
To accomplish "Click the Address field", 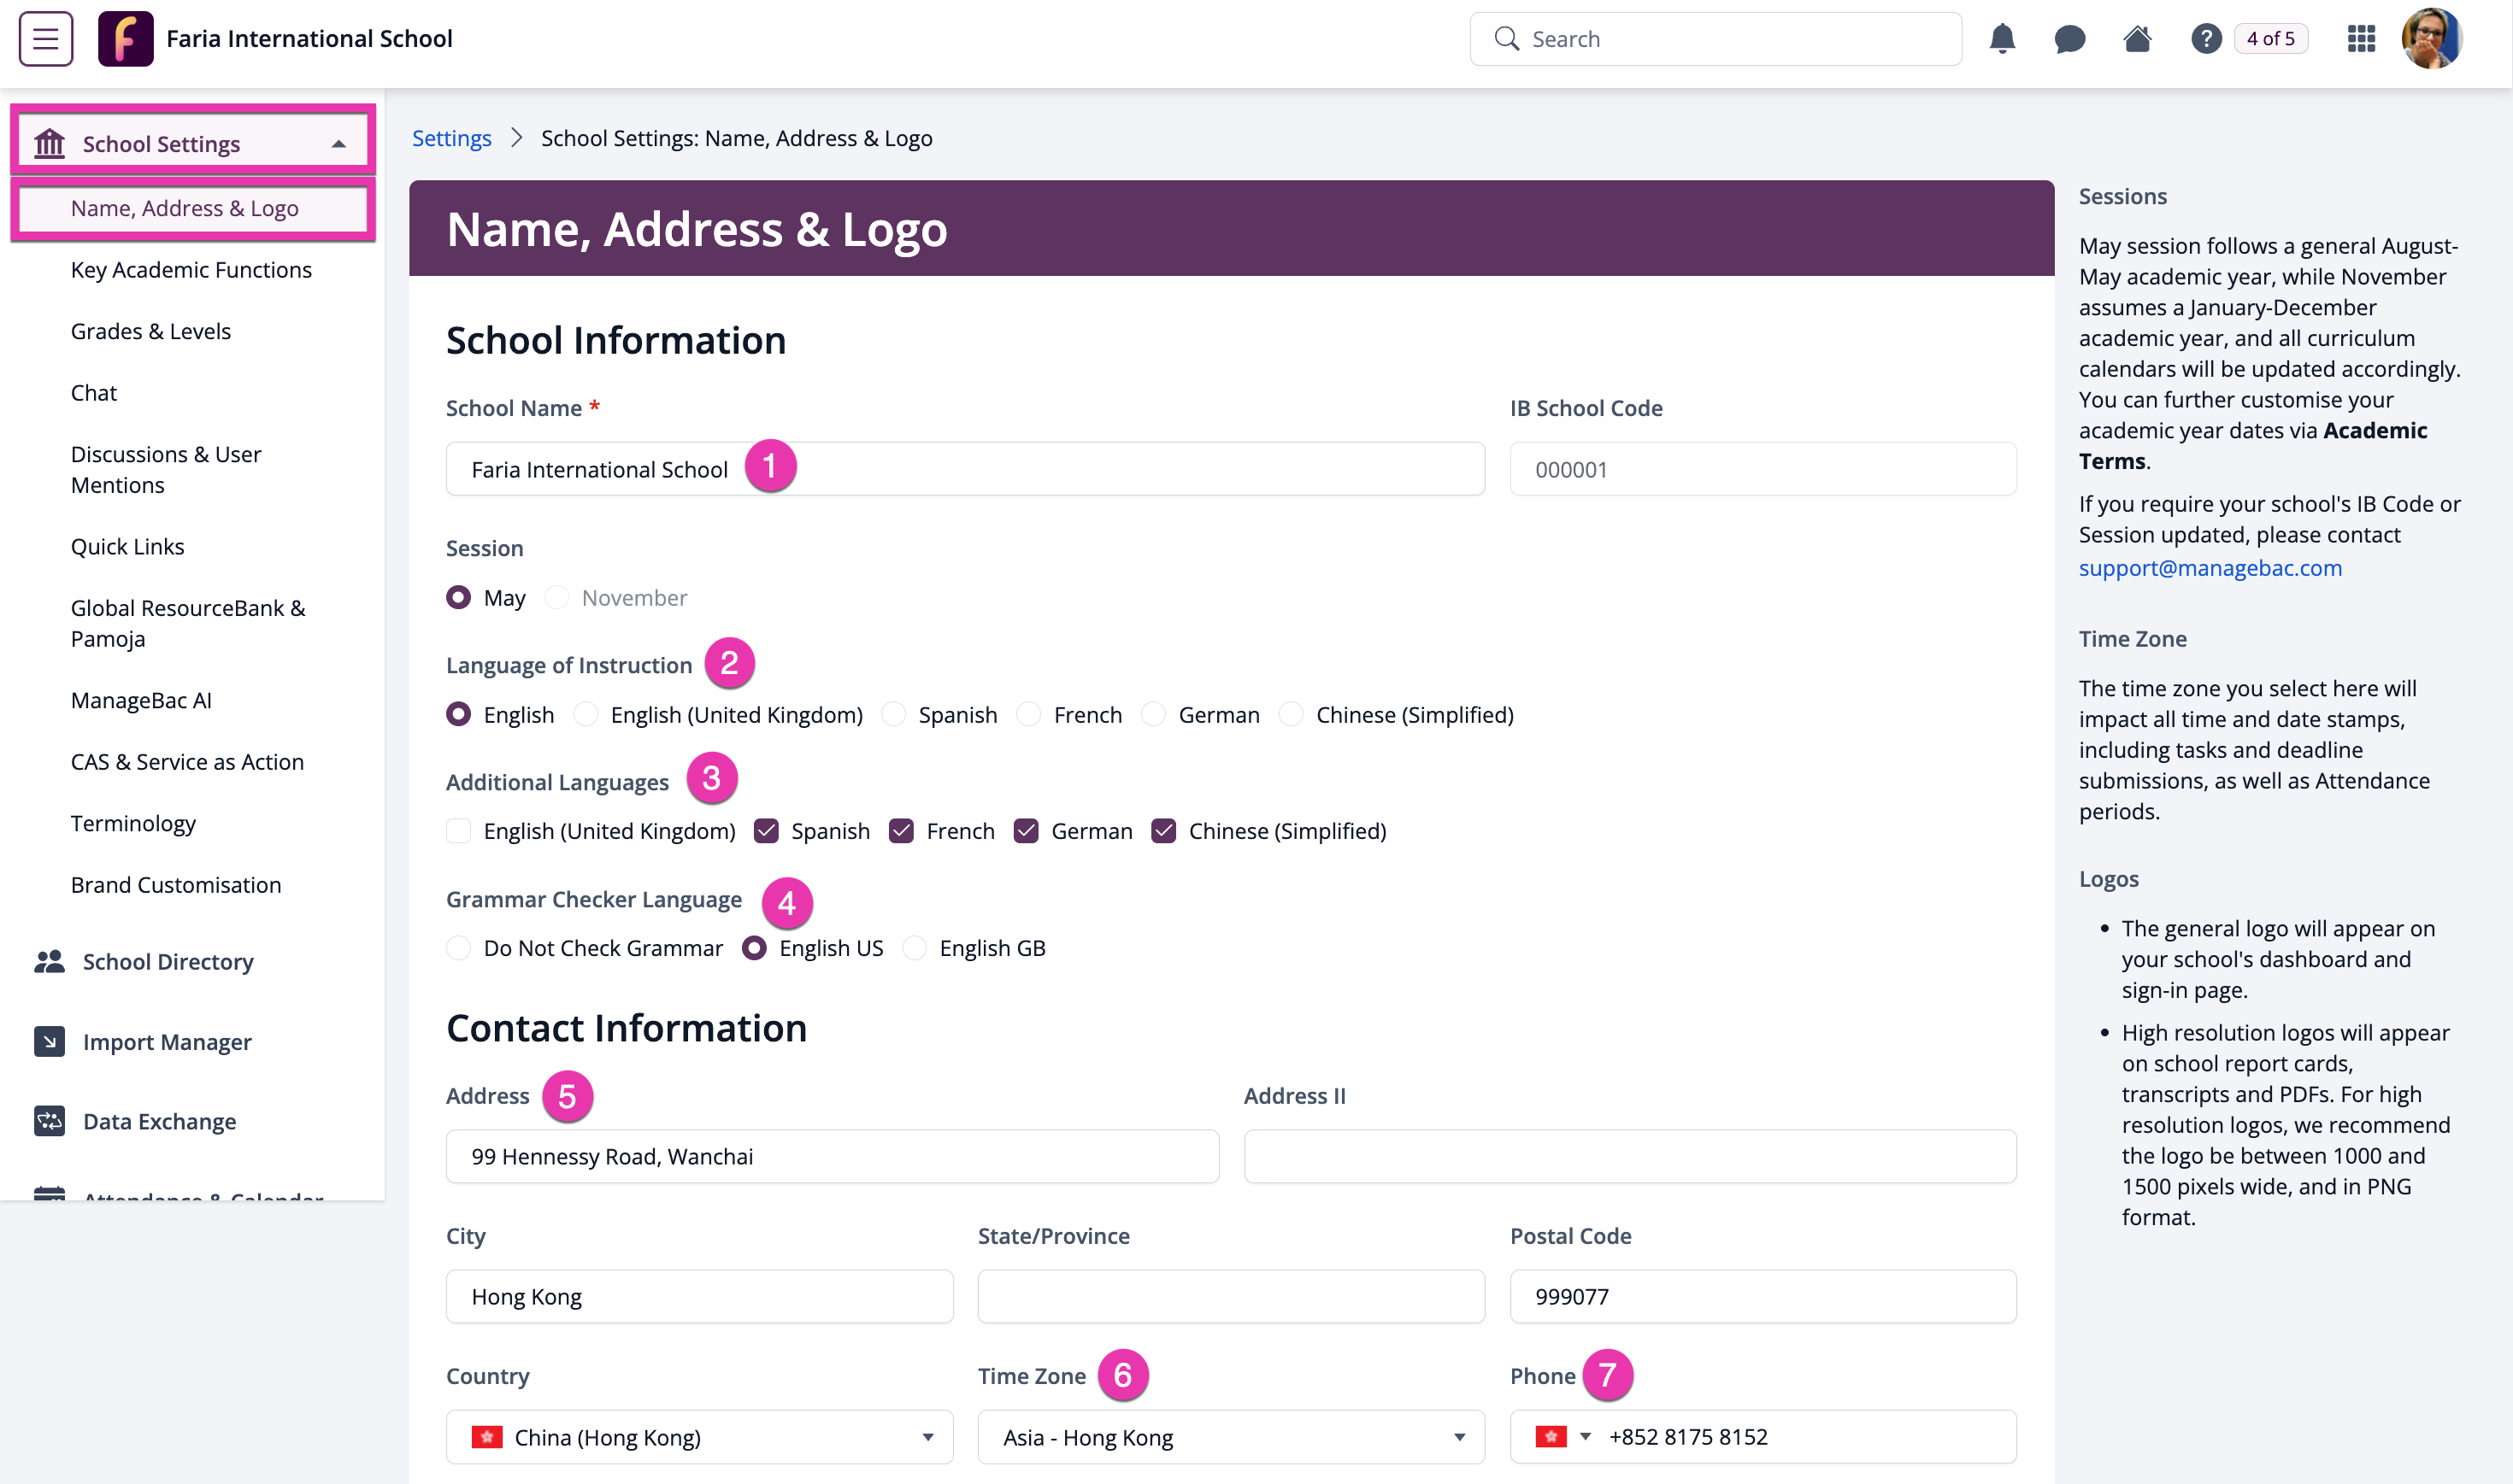I will tap(833, 1156).
